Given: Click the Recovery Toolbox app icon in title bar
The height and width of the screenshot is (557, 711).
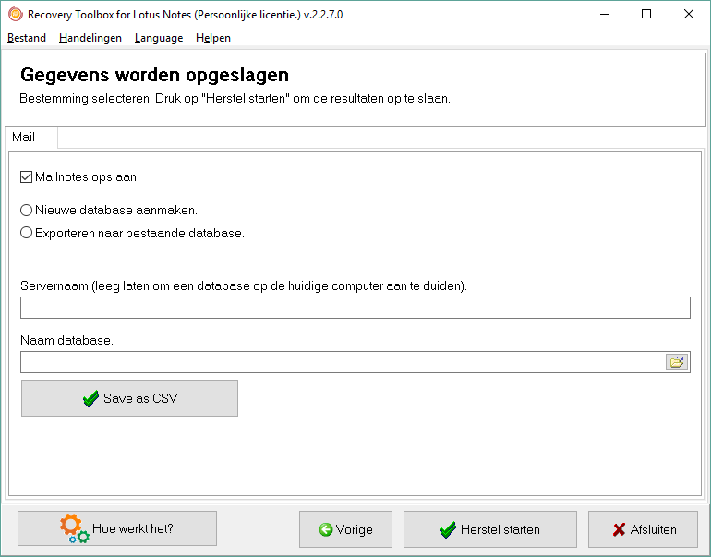Looking at the screenshot, I should click(x=16, y=15).
